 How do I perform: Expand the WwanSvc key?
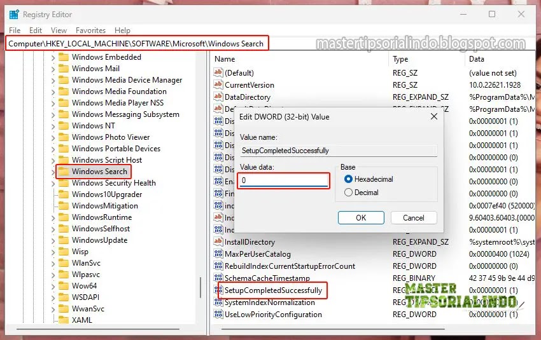[53, 309]
